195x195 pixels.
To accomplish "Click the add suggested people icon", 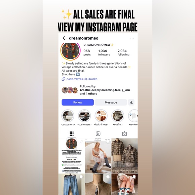I will click(x=131, y=102).
